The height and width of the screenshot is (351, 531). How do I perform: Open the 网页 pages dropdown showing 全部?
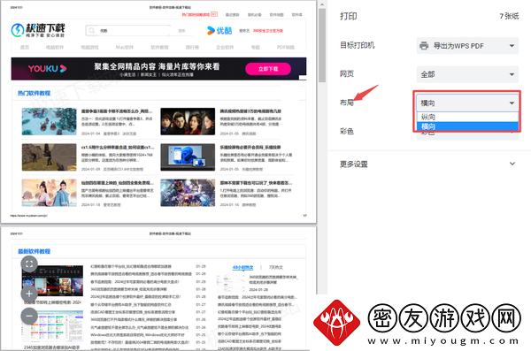[467, 74]
